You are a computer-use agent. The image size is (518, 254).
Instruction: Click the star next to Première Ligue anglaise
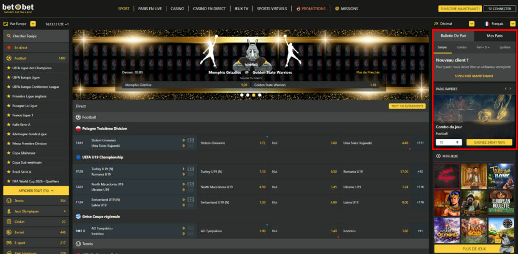[x=9, y=96]
